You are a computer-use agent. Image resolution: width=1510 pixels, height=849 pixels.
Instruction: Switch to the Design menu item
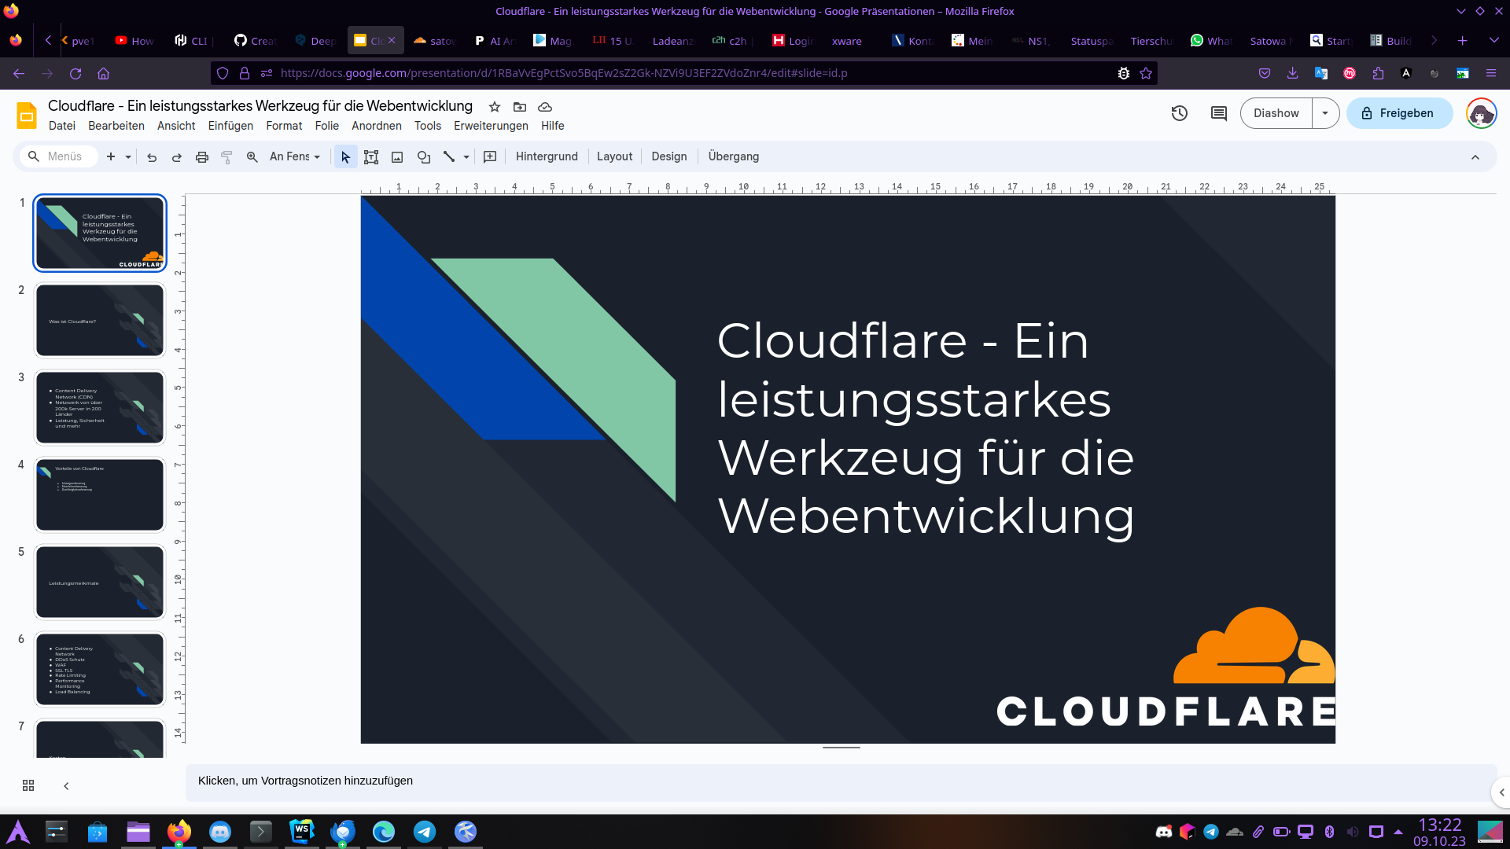point(668,156)
